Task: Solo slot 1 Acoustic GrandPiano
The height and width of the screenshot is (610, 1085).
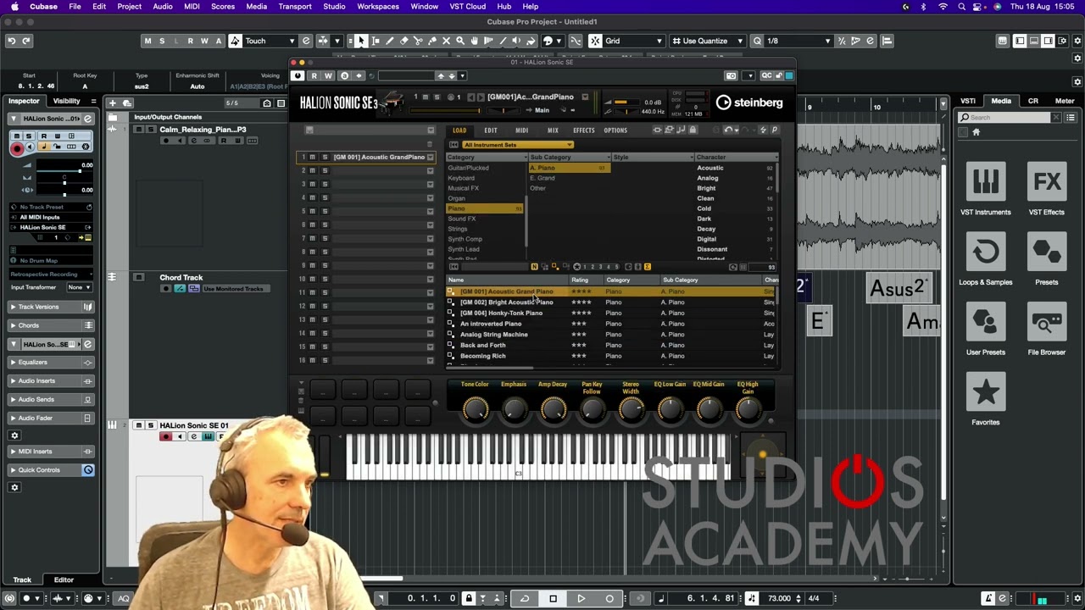Action: click(324, 157)
